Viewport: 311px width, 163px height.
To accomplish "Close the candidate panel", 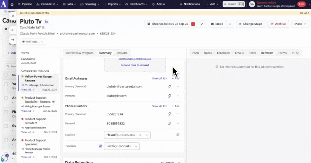I will [x=13, y=16].
